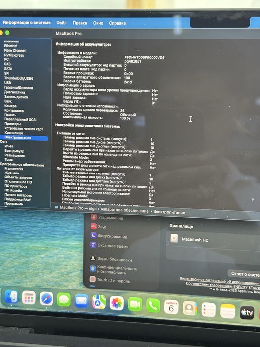Select Wi-Fi under Сеть
Viewport: 260px width, 347px height.
coord(8,146)
